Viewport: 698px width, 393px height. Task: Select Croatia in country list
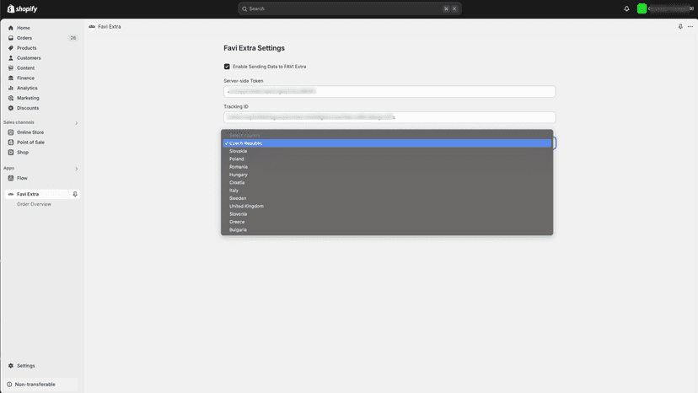point(387,183)
